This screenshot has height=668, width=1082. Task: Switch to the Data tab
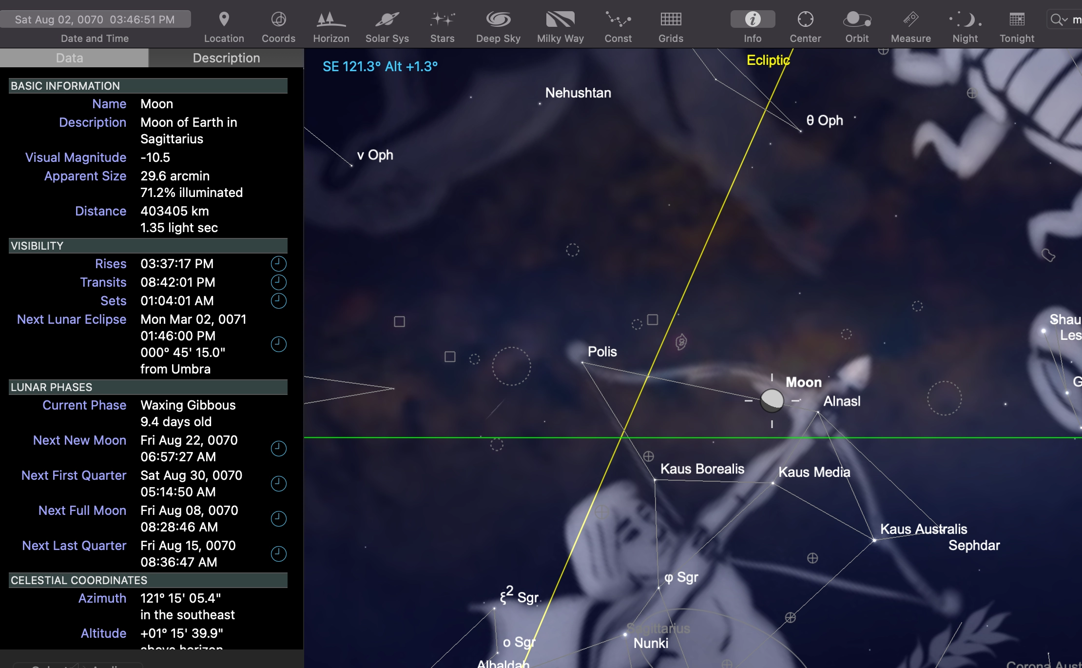[74, 58]
